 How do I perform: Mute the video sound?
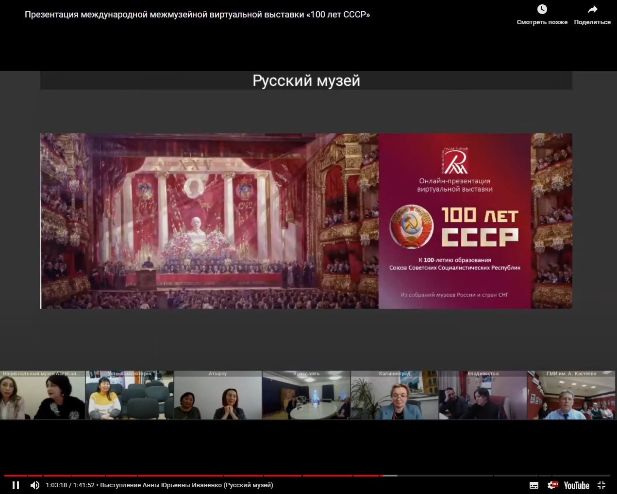tap(35, 485)
